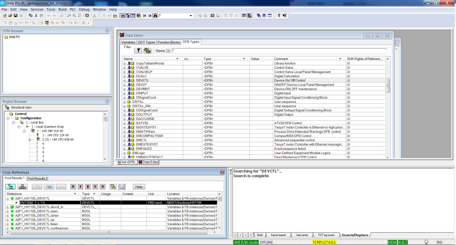Open the Comment column dropdown arrow
This screenshot has width=456, height=245.
pos(340,59)
